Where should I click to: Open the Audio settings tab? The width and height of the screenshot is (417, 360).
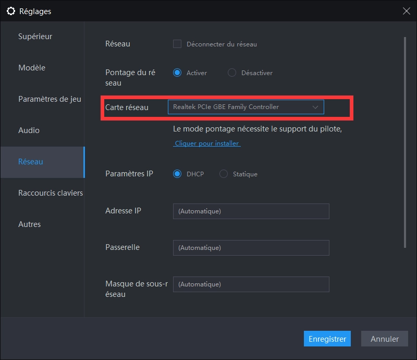point(29,130)
